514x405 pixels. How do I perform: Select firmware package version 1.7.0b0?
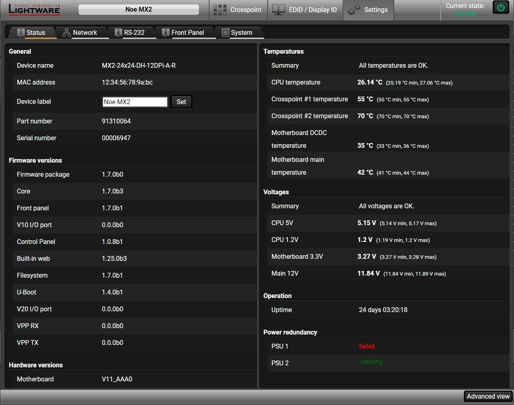113,174
